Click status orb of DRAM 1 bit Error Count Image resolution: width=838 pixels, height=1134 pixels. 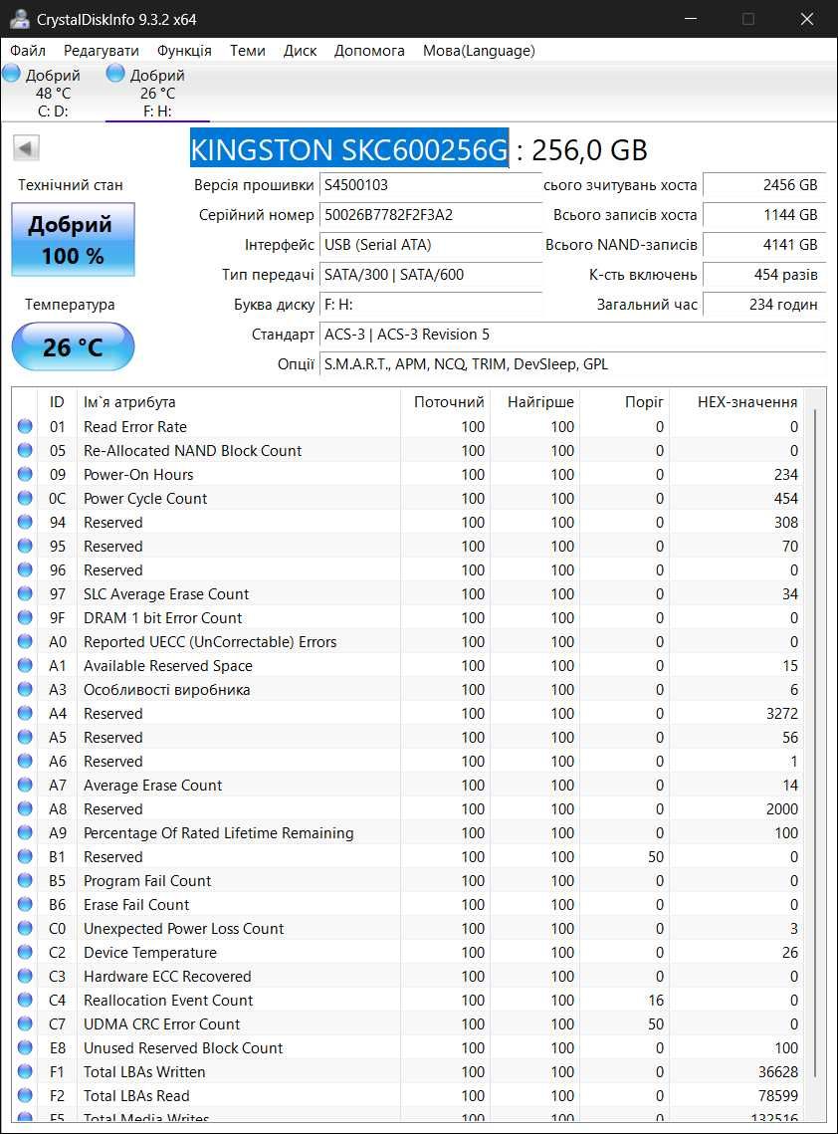25,617
